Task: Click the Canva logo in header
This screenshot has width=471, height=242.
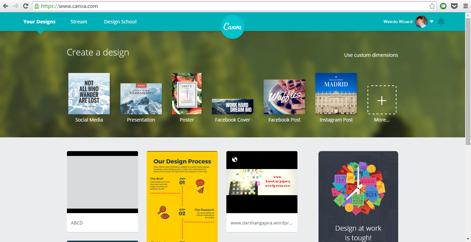Action: 233,27
